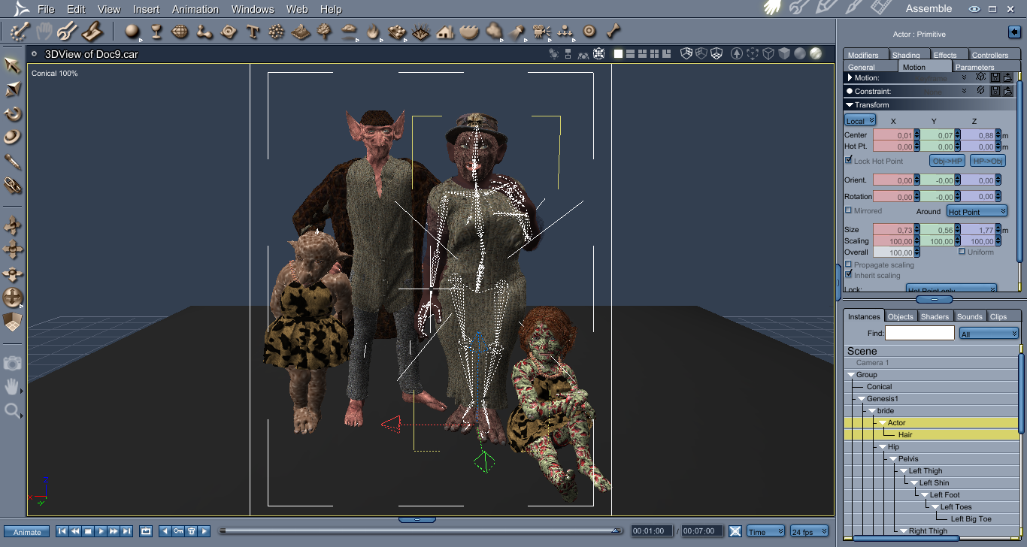Click the Find input field
This screenshot has height=547, width=1027.
(919, 333)
